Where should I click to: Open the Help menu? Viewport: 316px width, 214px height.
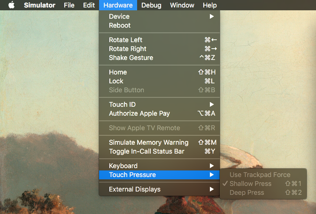(210, 5)
